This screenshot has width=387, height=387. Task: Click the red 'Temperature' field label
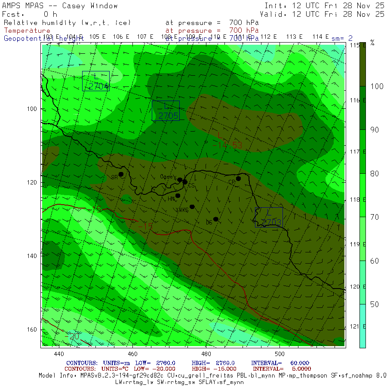click(x=27, y=31)
